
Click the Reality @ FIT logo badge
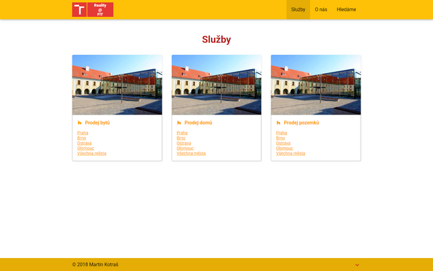click(x=100, y=9)
